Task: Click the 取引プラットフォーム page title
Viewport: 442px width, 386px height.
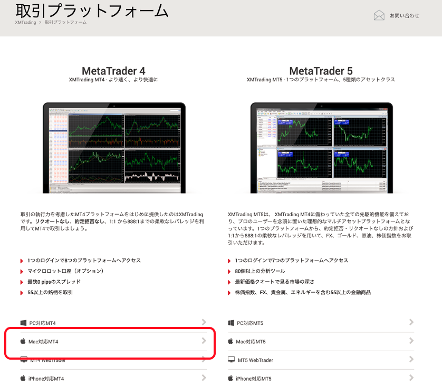Action: click(92, 11)
